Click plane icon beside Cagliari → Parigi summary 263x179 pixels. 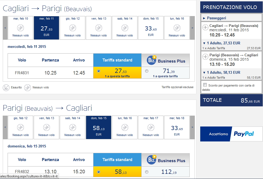205,27
